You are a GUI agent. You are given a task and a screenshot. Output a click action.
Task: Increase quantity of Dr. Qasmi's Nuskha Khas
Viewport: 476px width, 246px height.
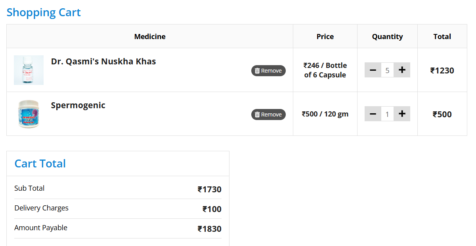click(x=402, y=70)
